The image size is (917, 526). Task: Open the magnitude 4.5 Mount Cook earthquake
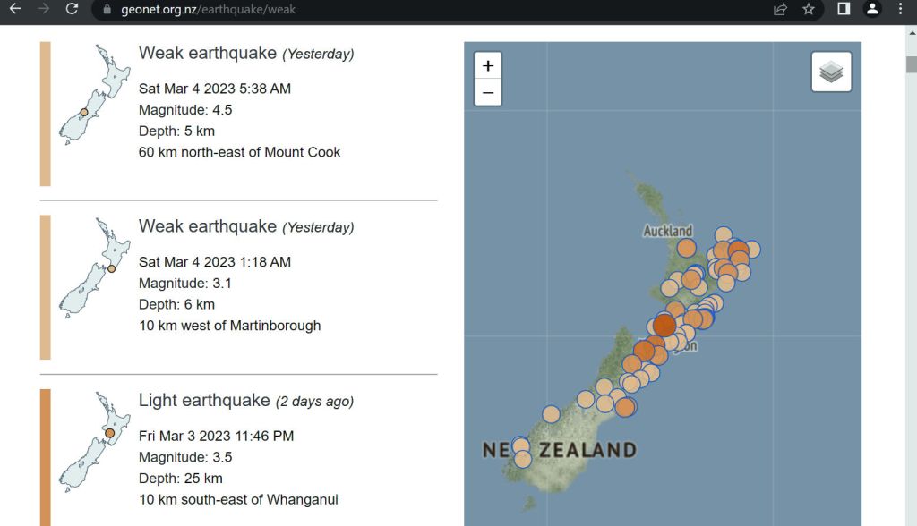[x=208, y=54]
